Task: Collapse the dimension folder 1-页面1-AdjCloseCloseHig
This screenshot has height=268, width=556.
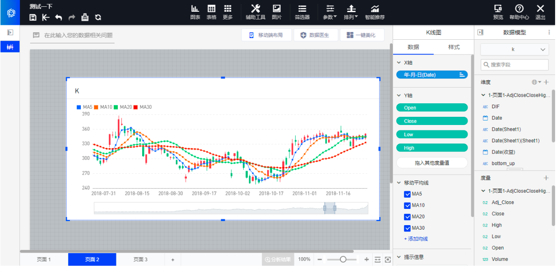Action: [x=484, y=95]
